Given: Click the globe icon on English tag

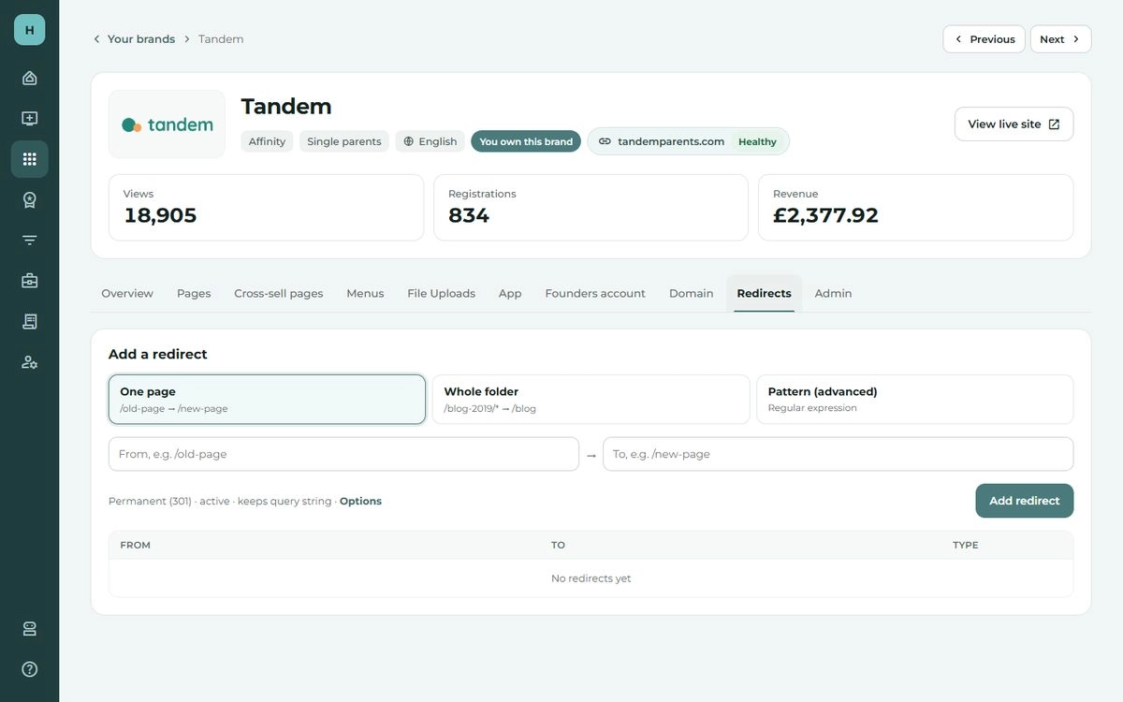Looking at the screenshot, I should (x=409, y=141).
